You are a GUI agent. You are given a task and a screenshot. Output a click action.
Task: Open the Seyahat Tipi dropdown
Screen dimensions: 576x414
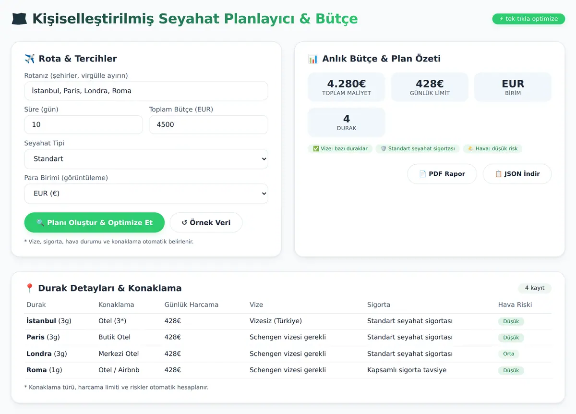[x=146, y=159]
